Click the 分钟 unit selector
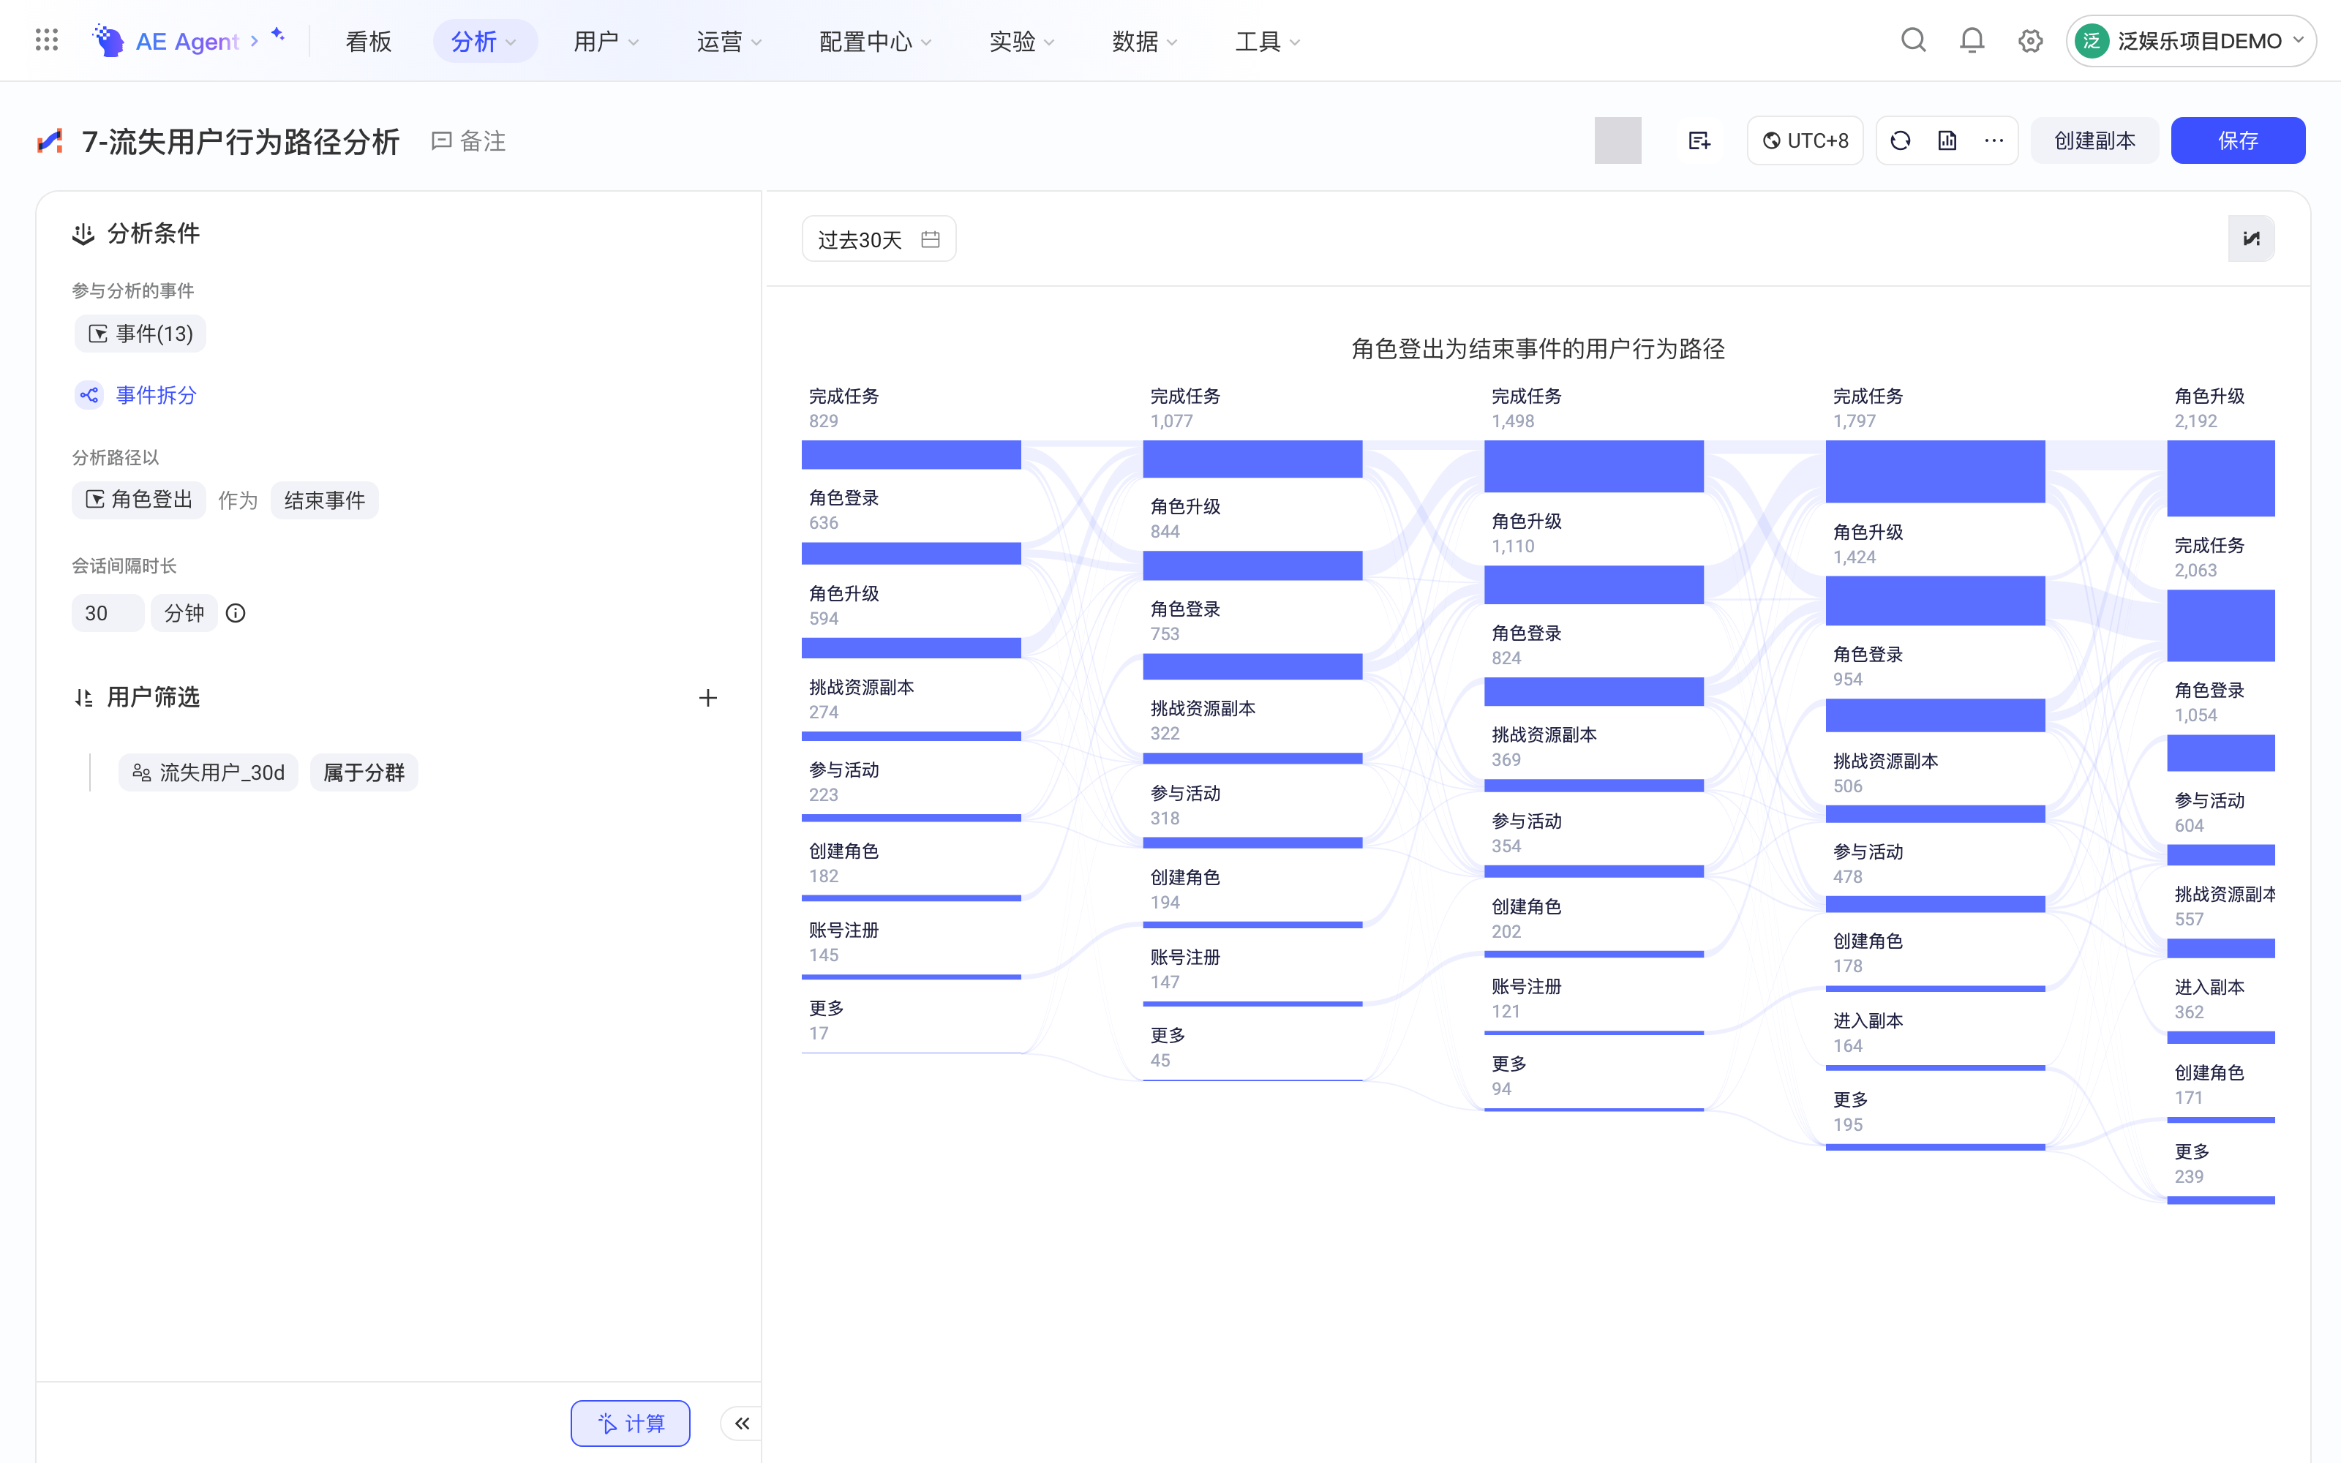 click(184, 612)
